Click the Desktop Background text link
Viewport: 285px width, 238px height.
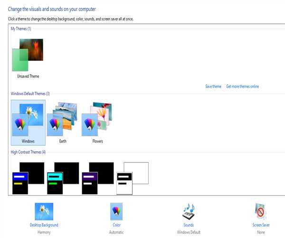pyautogui.click(x=44, y=225)
